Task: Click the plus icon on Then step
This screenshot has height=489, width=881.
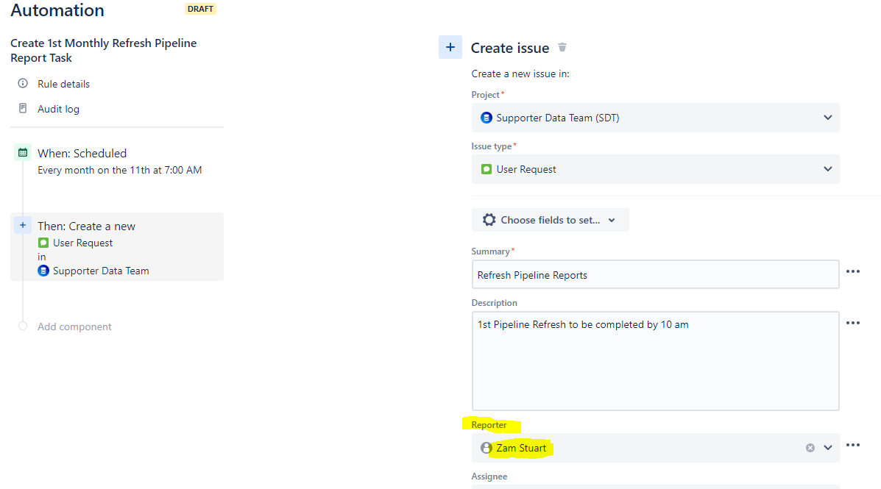Action: (x=23, y=225)
